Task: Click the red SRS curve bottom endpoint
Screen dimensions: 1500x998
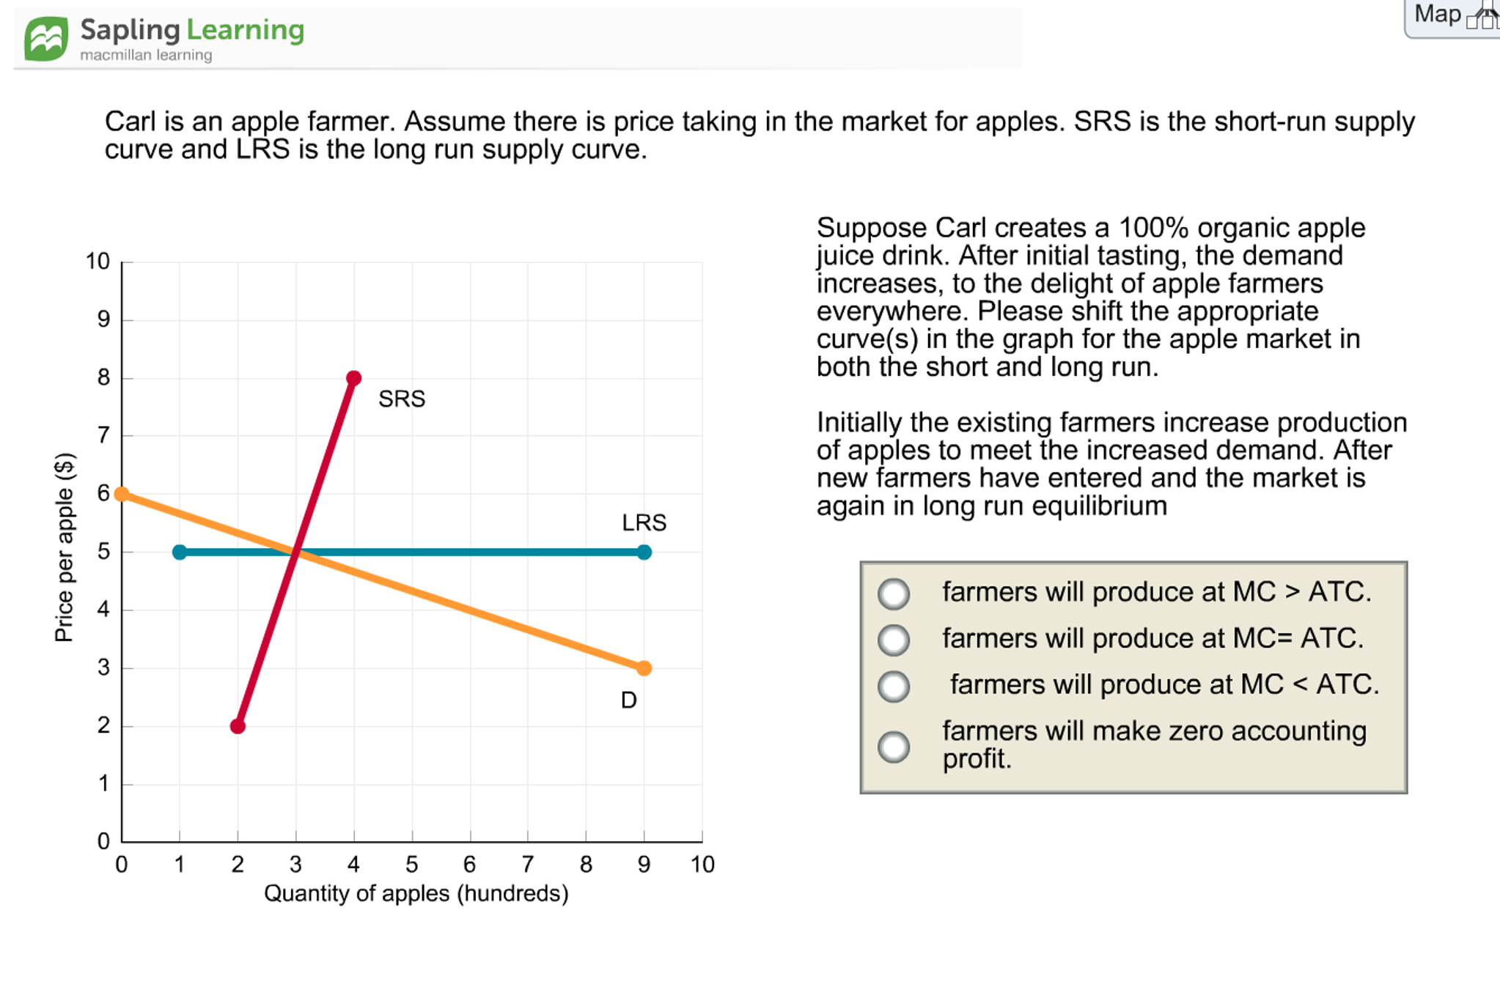Action: click(238, 726)
